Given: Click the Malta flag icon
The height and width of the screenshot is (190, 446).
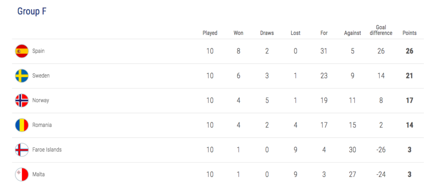Looking at the screenshot, I should (22, 174).
